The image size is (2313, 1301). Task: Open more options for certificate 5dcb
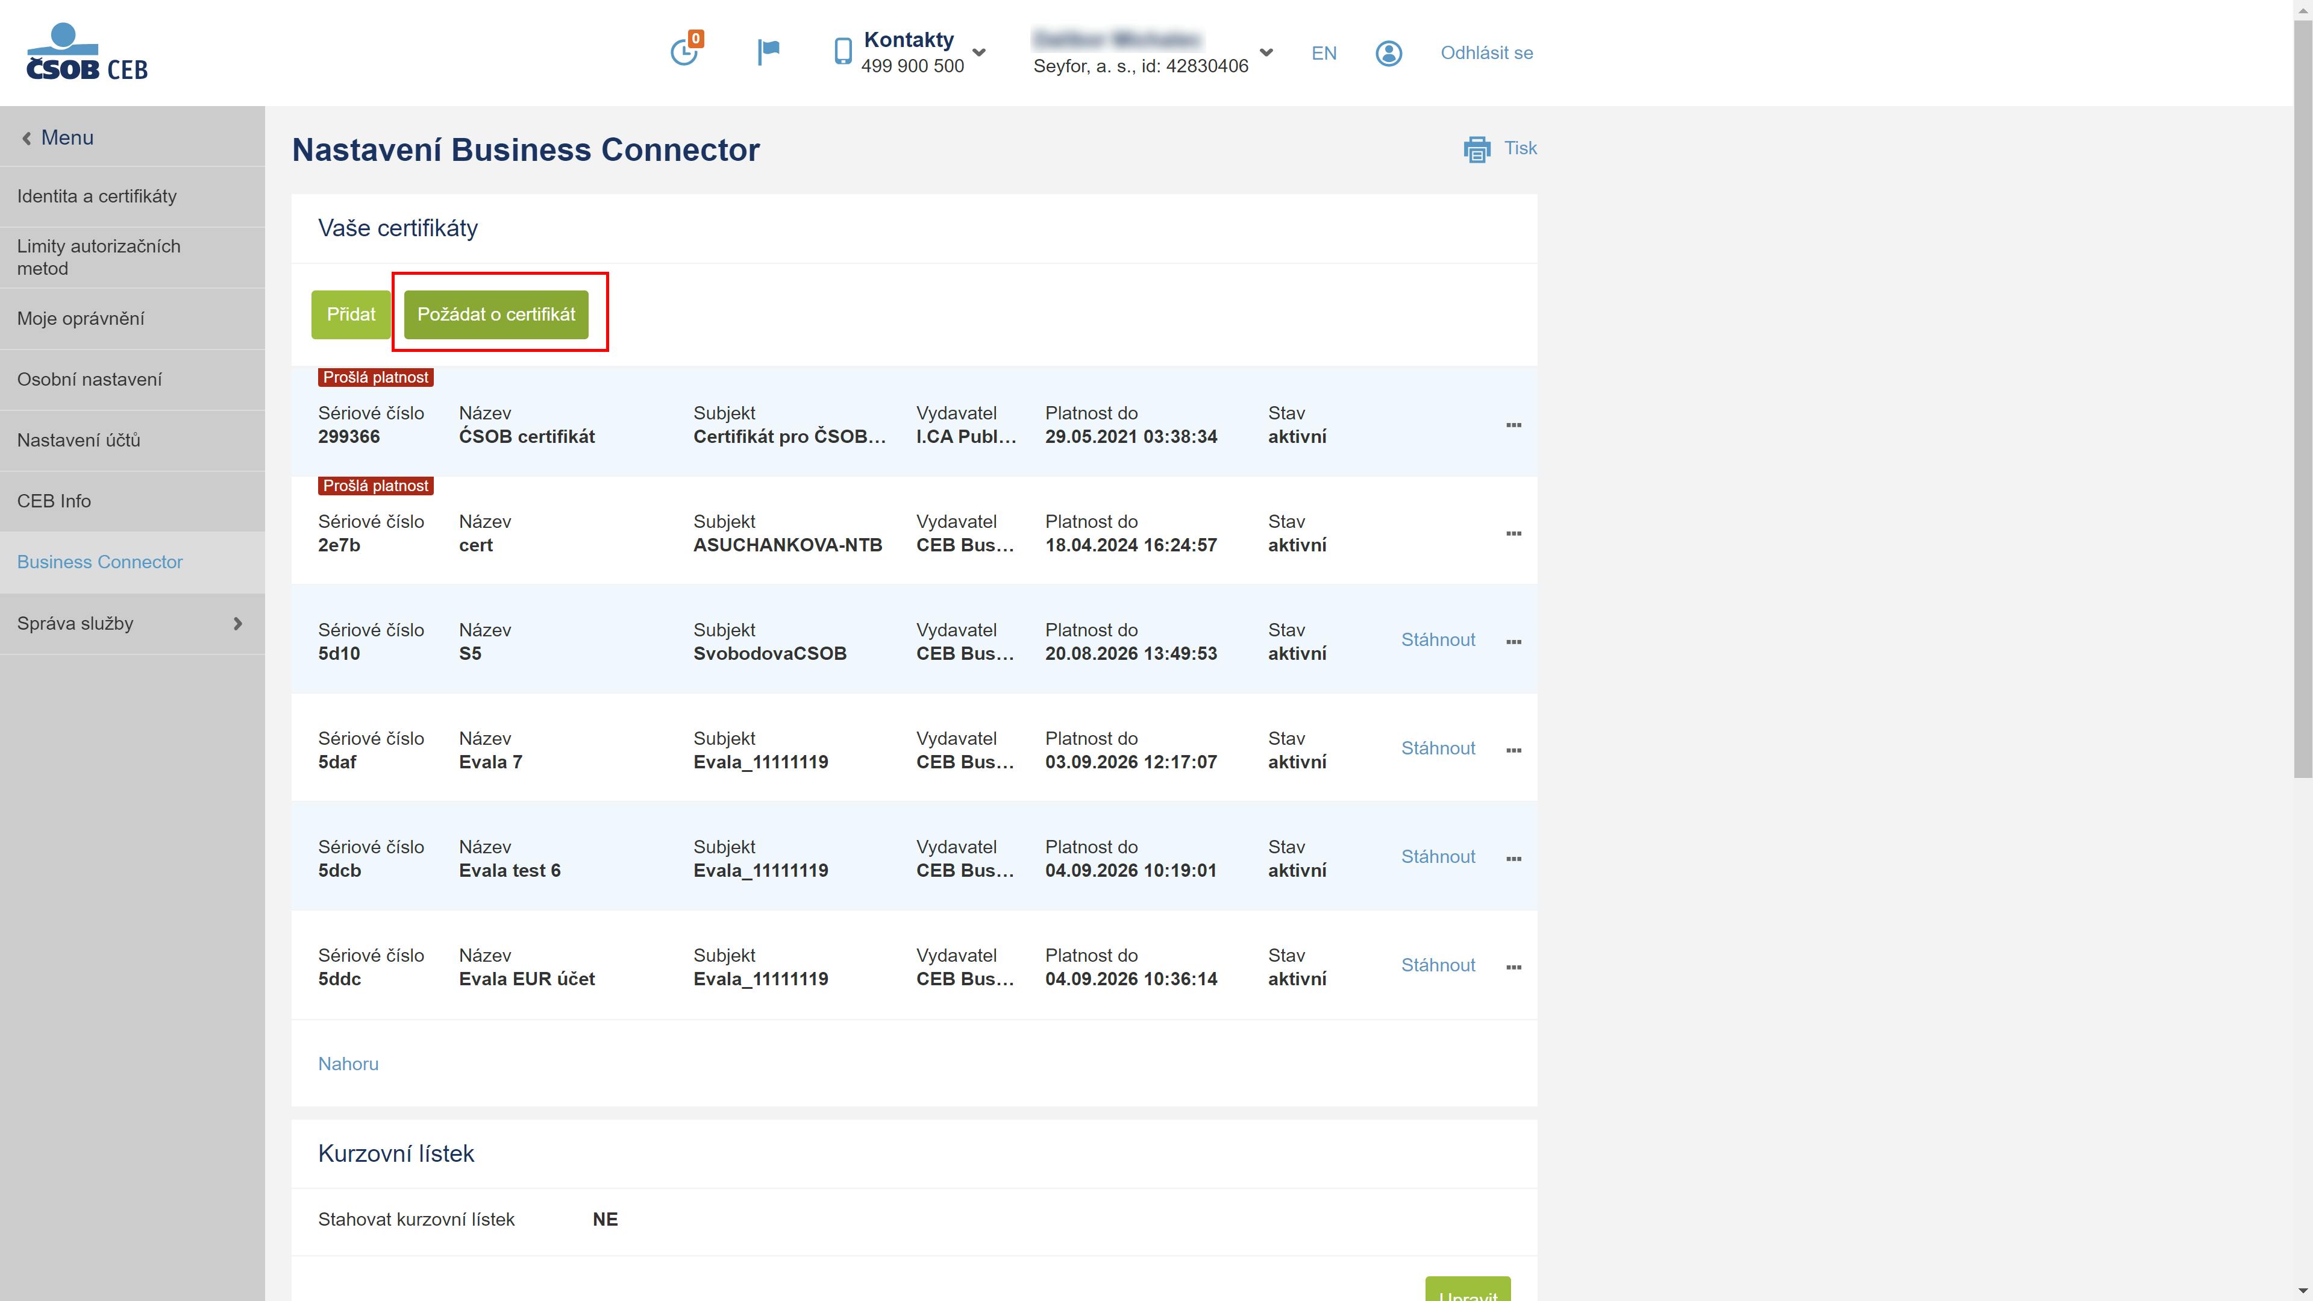point(1513,859)
